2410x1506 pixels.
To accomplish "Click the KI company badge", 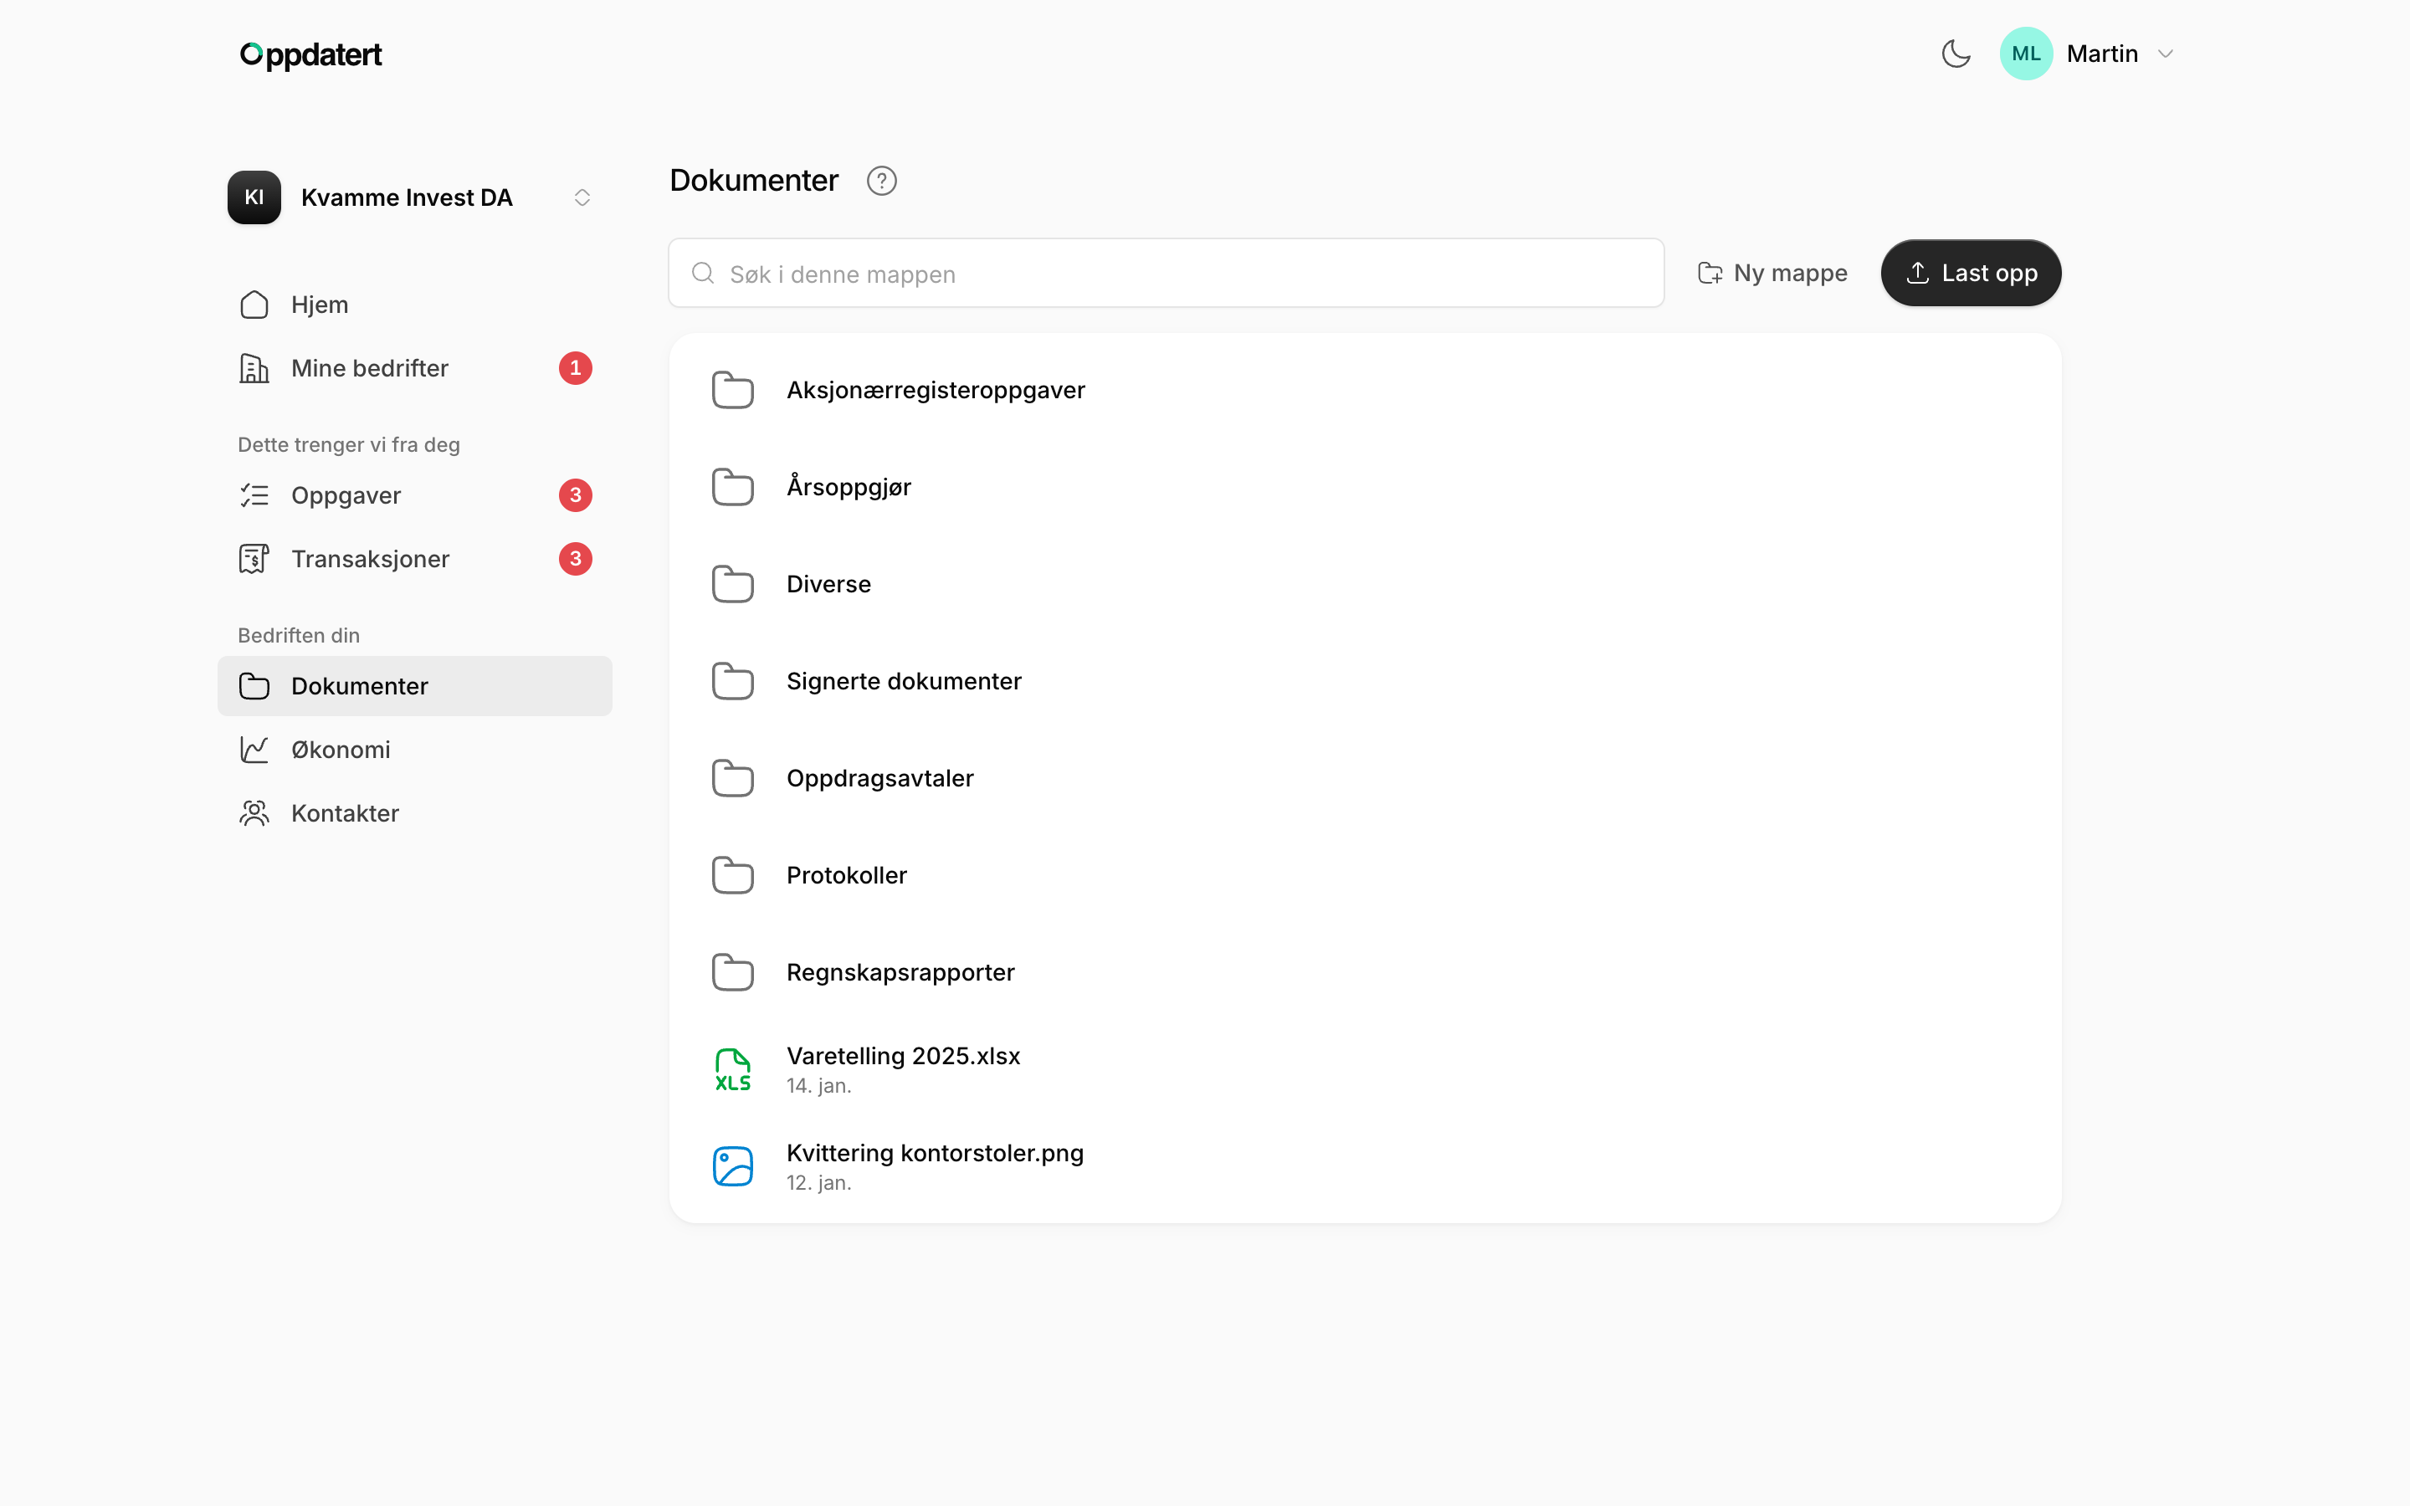I will click(x=254, y=197).
